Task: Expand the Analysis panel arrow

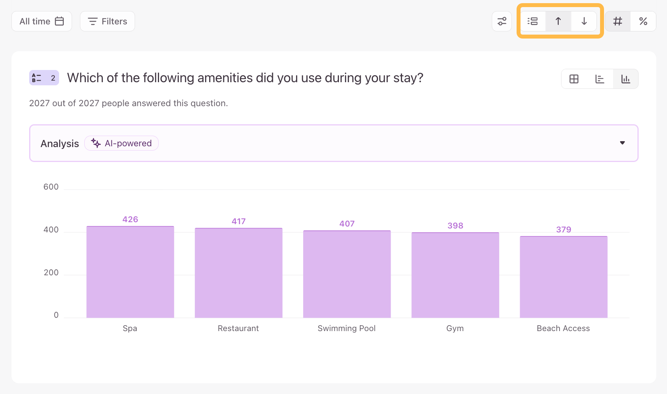Action: click(x=623, y=143)
